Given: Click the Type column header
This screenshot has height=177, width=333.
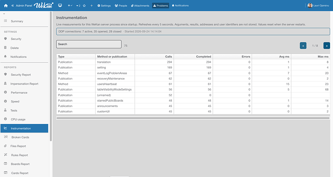Looking at the screenshot, I should (76, 56).
